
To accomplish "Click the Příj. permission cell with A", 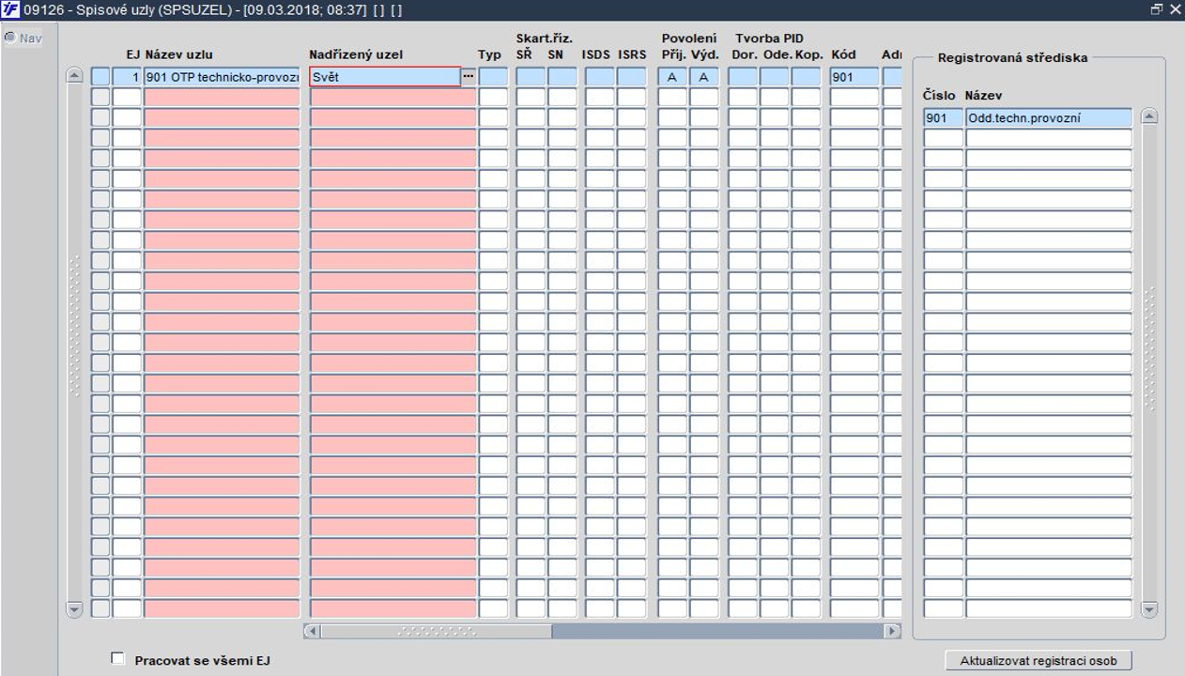I will [x=672, y=77].
